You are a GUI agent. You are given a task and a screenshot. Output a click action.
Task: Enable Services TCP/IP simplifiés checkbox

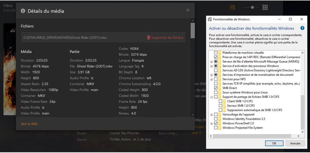(x=216, y=83)
